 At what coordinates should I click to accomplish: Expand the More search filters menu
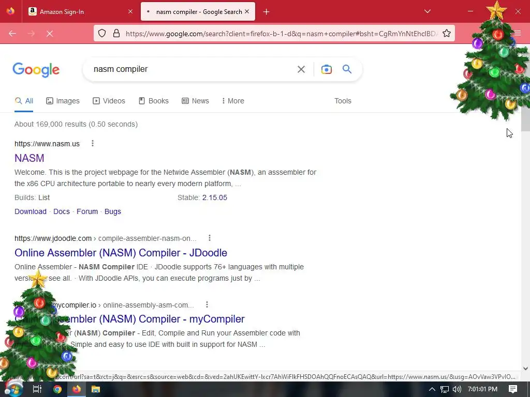[233, 101]
